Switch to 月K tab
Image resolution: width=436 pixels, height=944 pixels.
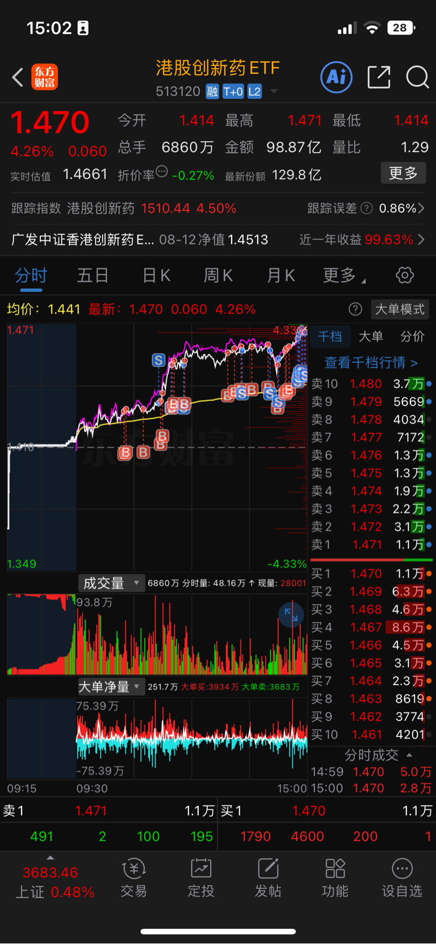point(280,276)
